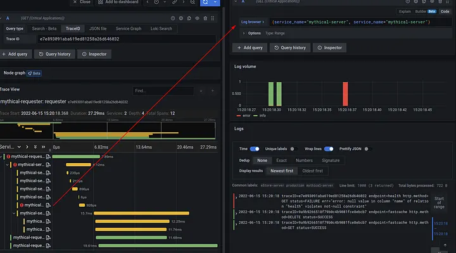
Task: Click Add to dashboard
Action: click(x=118, y=2)
